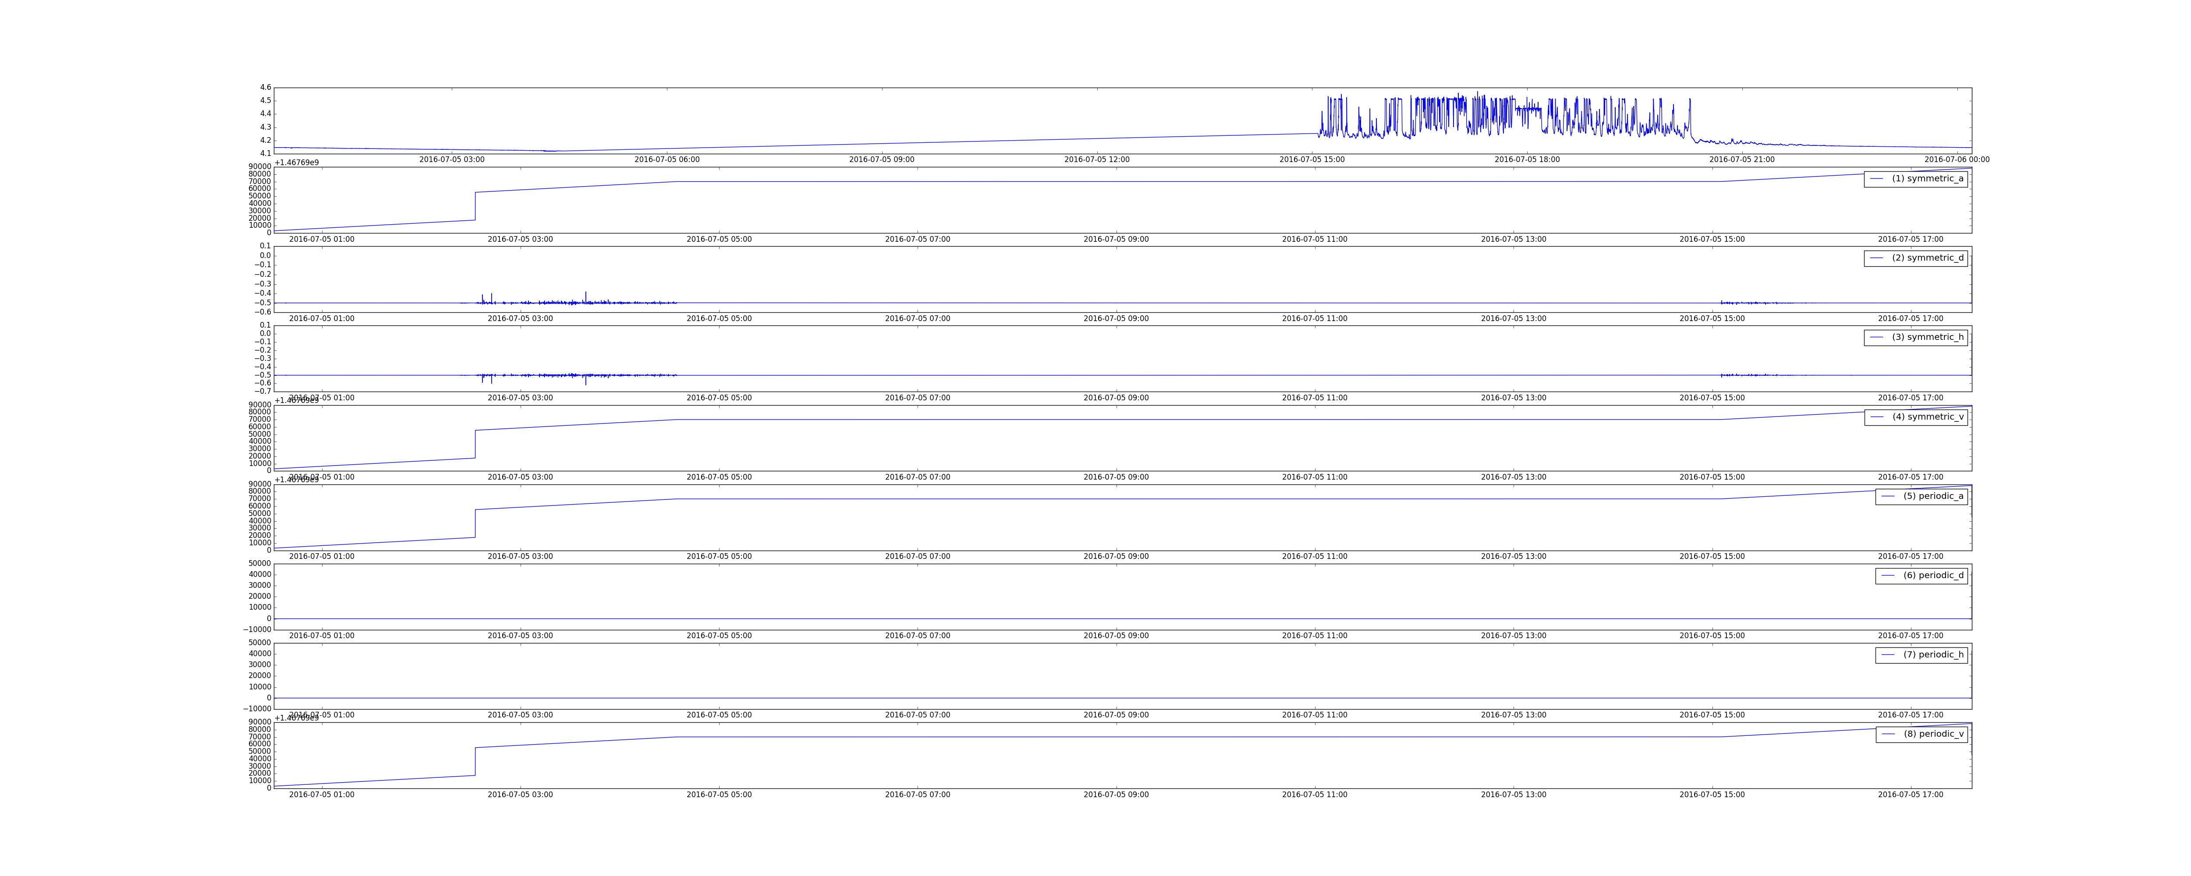Click the "(1) symmetric_a" legend label
The height and width of the screenshot is (876, 2191).
click(x=1927, y=179)
